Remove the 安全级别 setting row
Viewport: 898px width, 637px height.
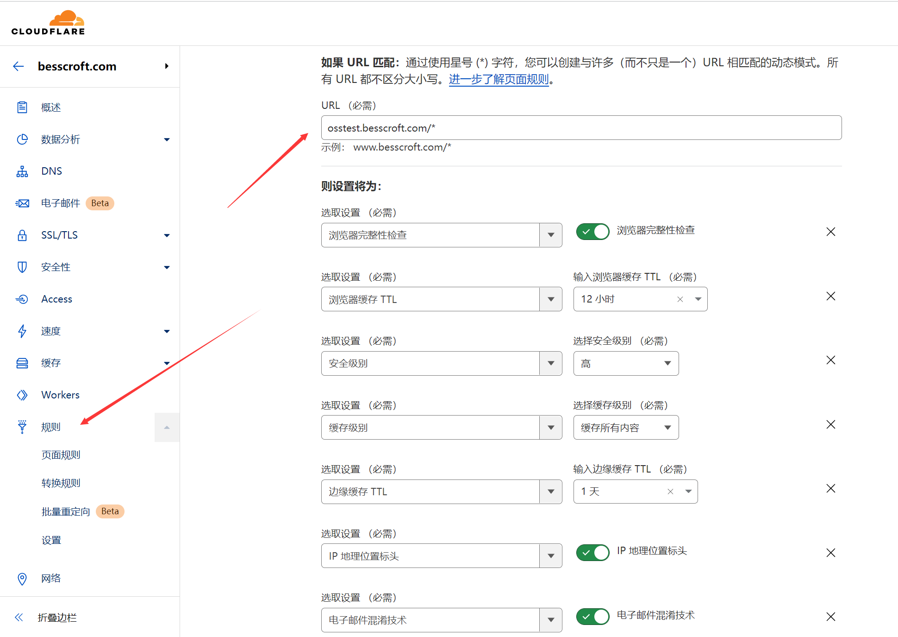831,360
